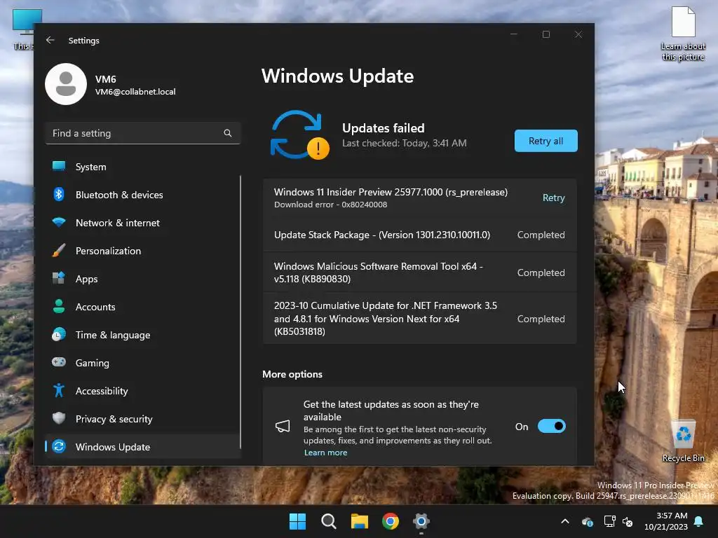Screen dimensions: 718x538
Task: Click the Windows Update sync icon in sidebar
Action: click(59, 446)
